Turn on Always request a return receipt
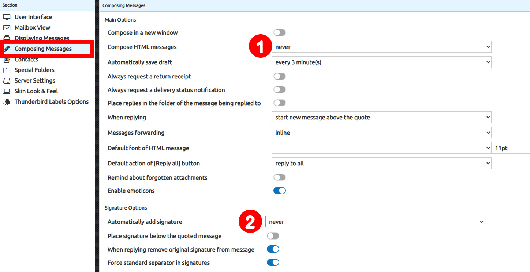 point(279,77)
